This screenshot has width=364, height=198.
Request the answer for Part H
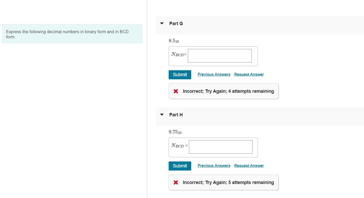click(249, 165)
